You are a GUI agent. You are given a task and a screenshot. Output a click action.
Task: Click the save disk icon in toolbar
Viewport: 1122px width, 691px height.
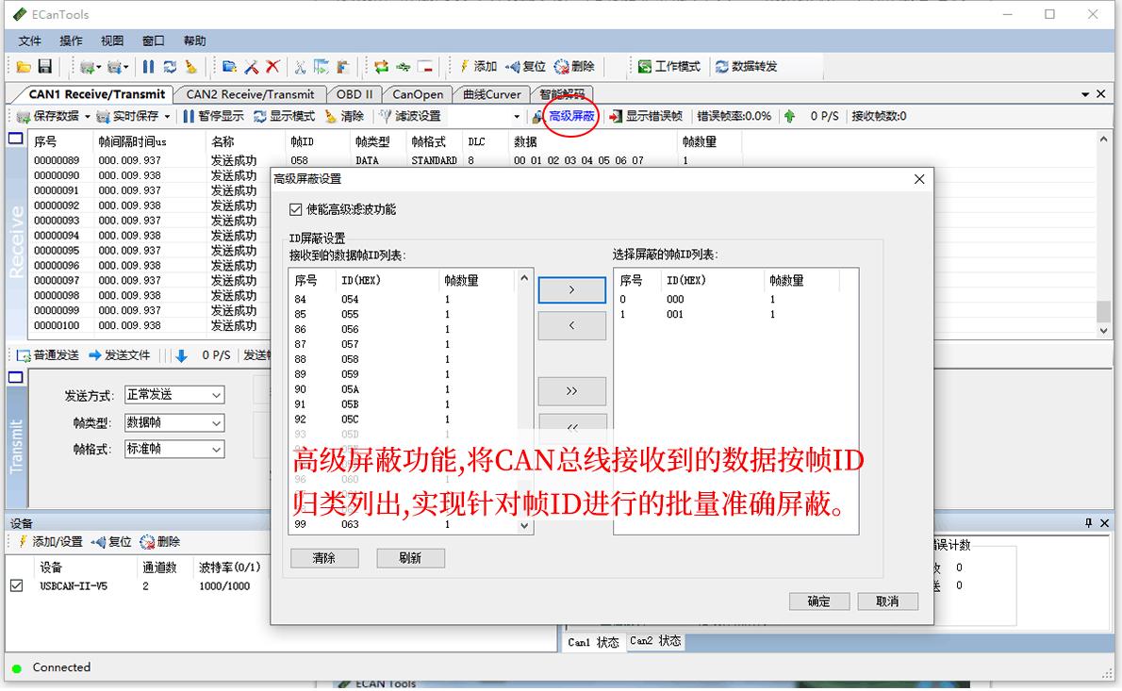44,67
